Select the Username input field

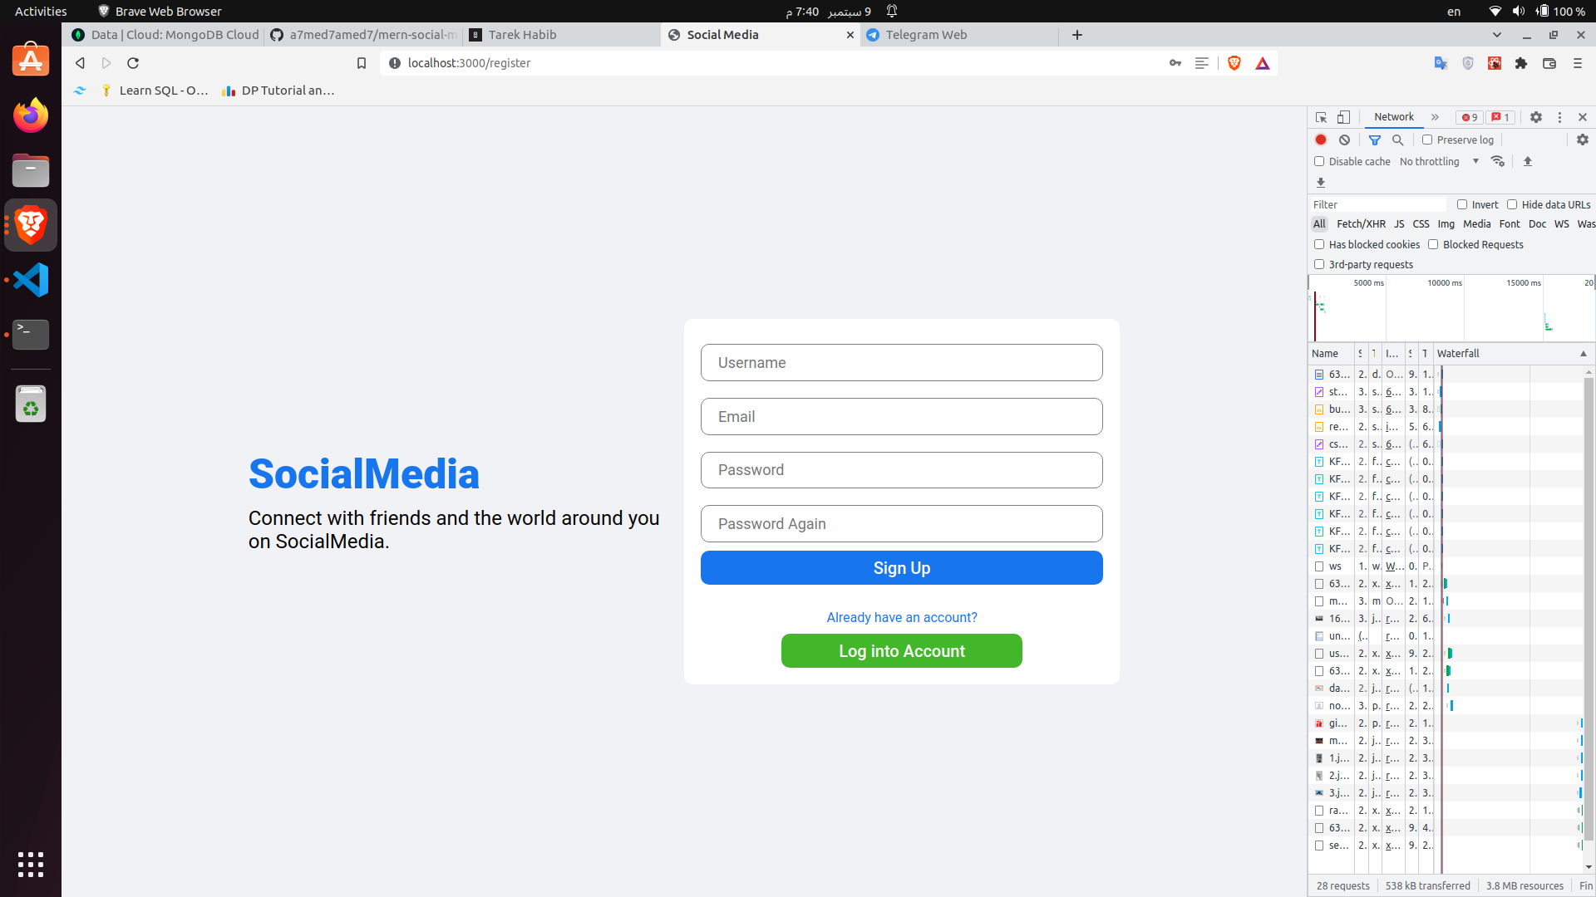[x=901, y=362]
